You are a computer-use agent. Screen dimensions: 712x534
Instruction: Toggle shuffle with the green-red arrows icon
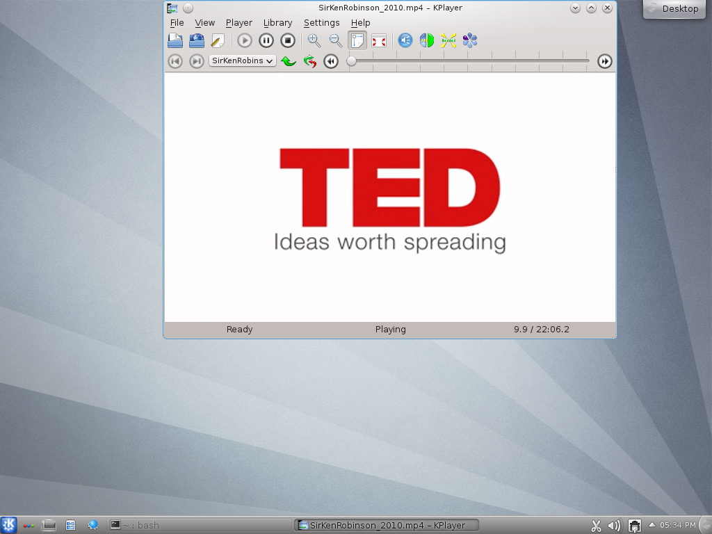click(x=309, y=61)
